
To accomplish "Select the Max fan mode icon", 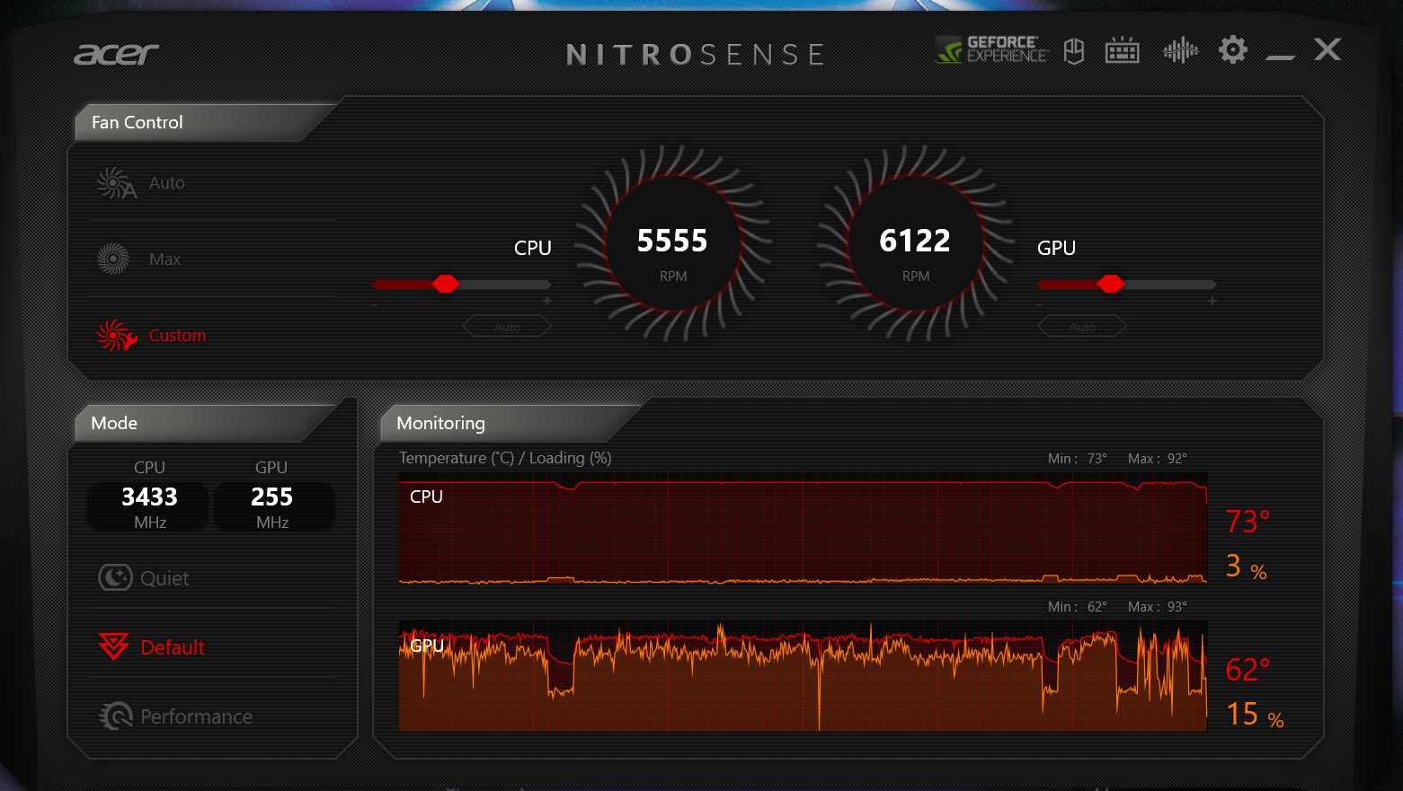I will coord(113,259).
